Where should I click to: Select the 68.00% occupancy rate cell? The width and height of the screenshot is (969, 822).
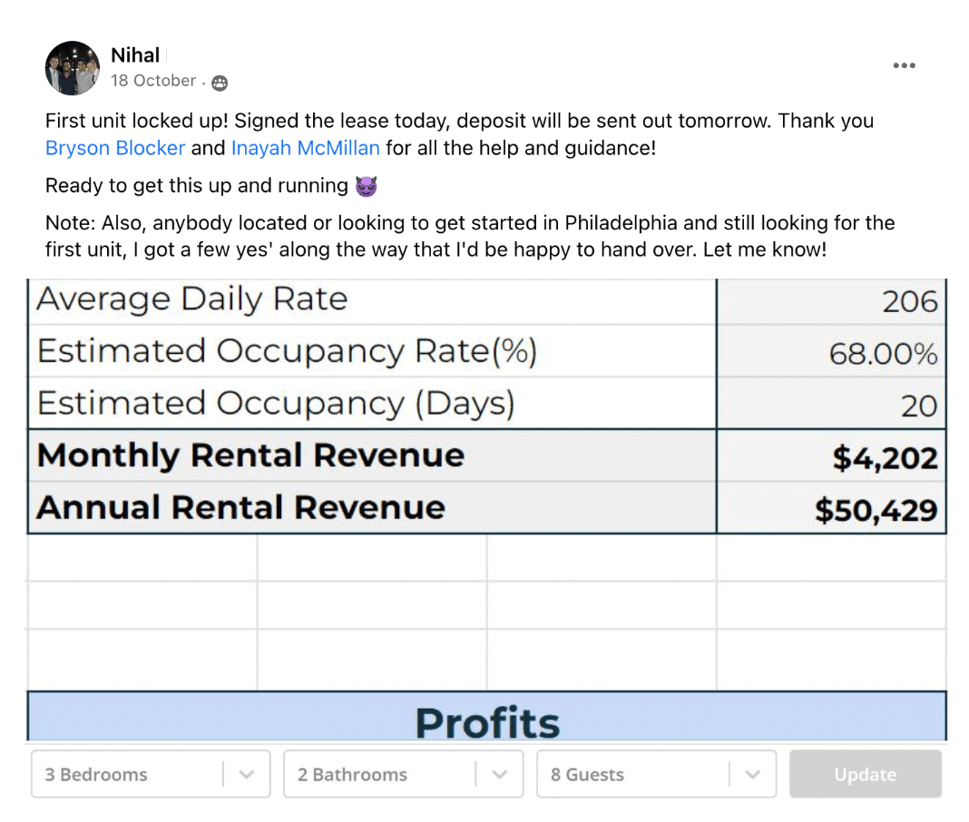tap(882, 353)
